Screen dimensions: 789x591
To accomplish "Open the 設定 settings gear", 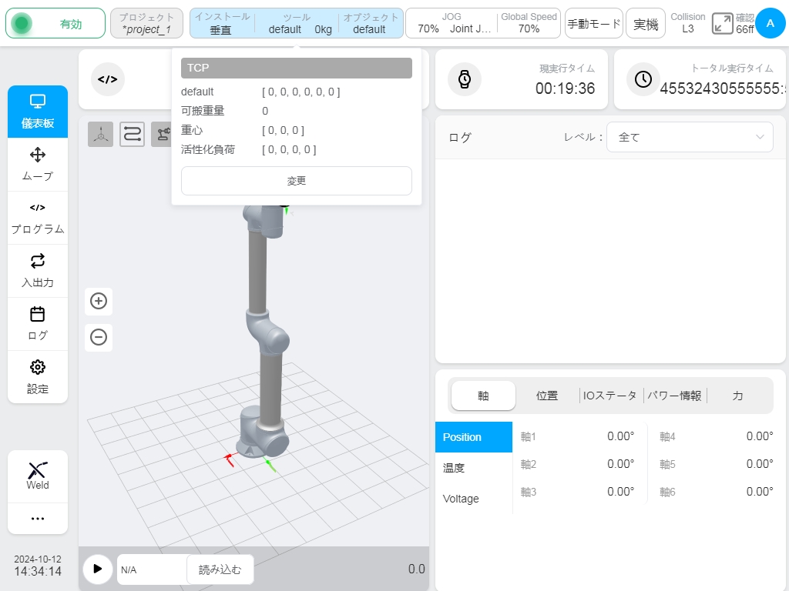I will coord(38,377).
